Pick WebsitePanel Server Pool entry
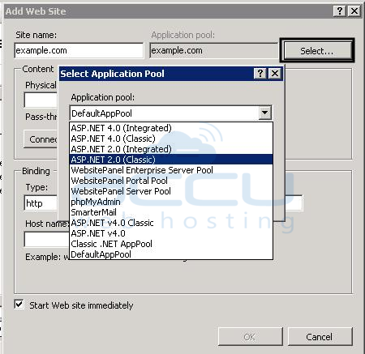This screenshot has width=365, height=354. pyautogui.click(x=171, y=191)
